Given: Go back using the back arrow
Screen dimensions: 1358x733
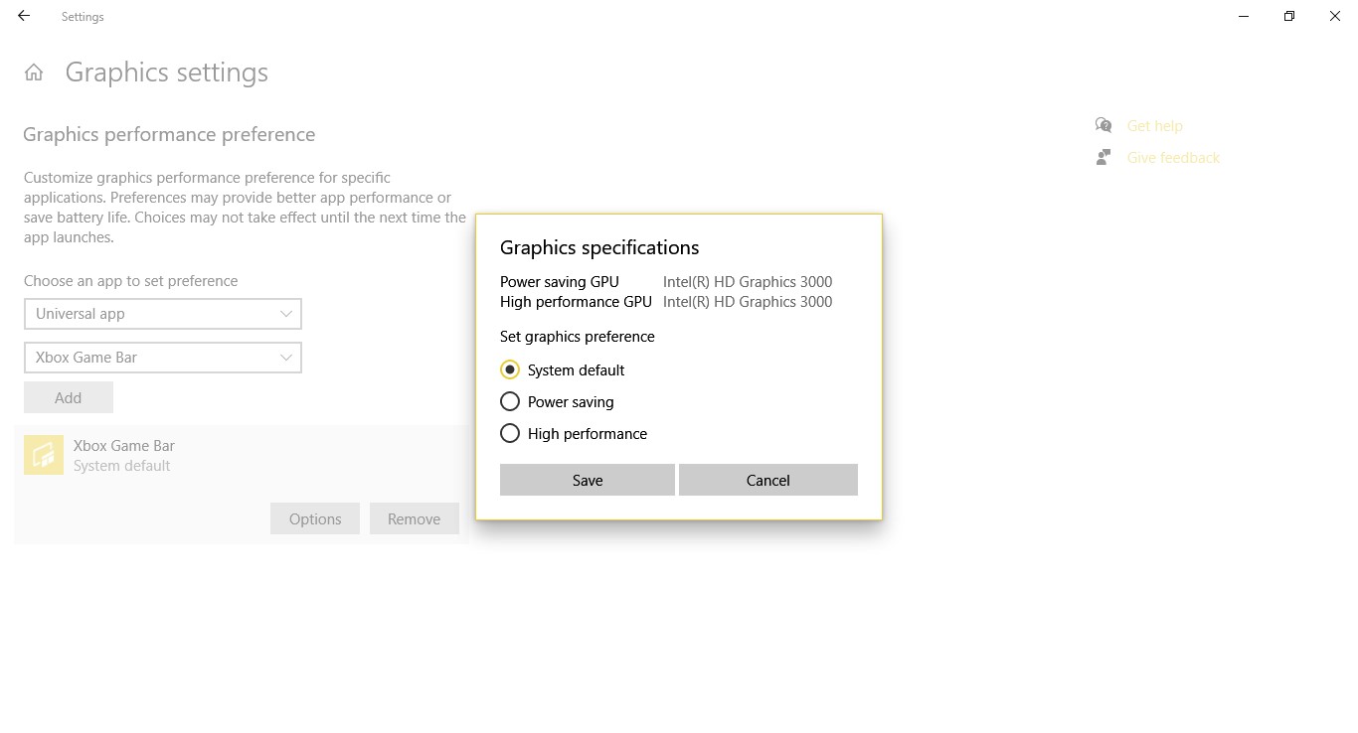Looking at the screenshot, I should [24, 16].
